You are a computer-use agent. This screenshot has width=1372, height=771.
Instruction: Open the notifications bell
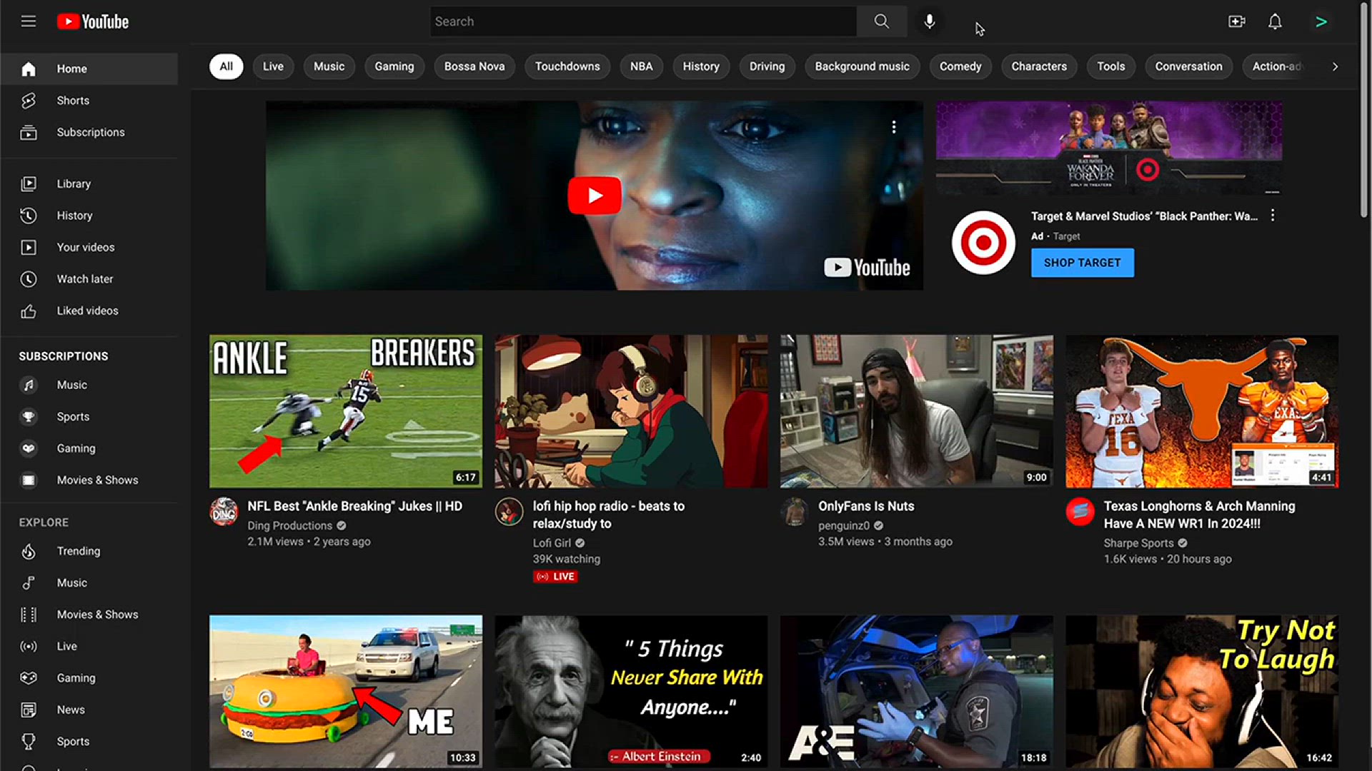pos(1275,21)
